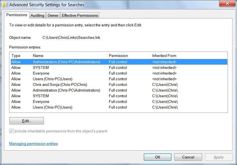Click the Cancel button

(188, 157)
